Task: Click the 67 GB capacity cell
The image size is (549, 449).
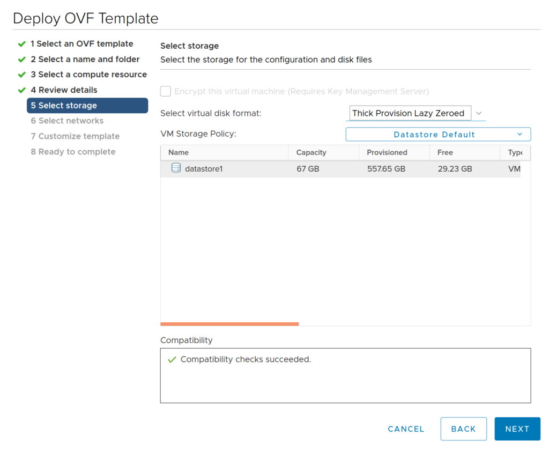Action: (308, 169)
